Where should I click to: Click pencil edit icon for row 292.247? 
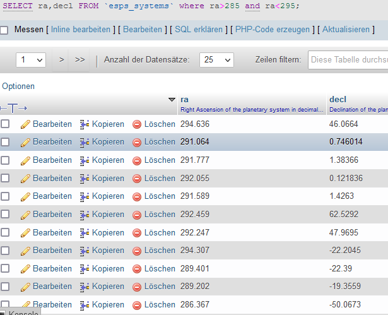(x=25, y=233)
